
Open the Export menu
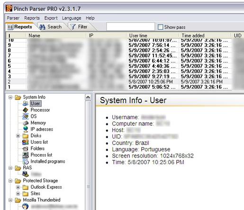51,18
